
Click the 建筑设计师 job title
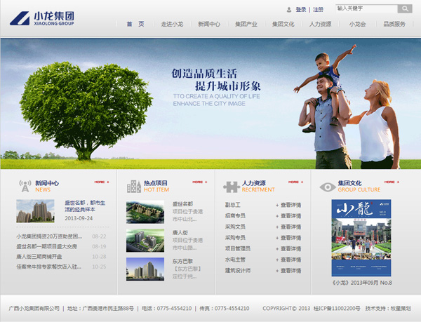pos(238,271)
